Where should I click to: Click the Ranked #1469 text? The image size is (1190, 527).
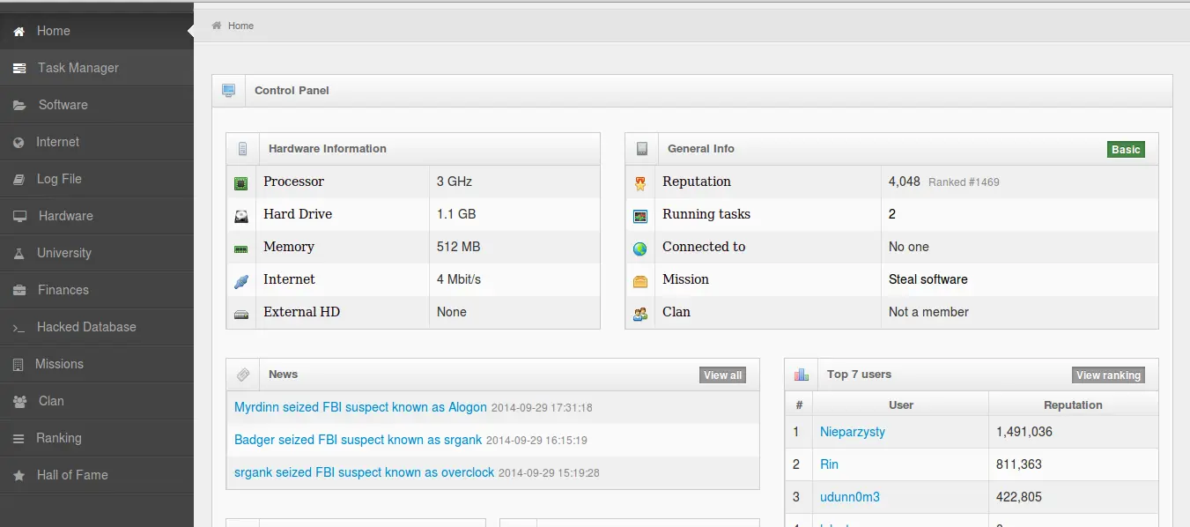[964, 182]
